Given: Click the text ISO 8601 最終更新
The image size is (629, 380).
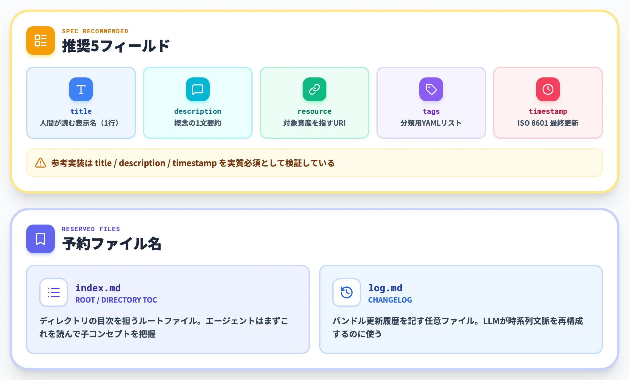Looking at the screenshot, I should point(548,123).
